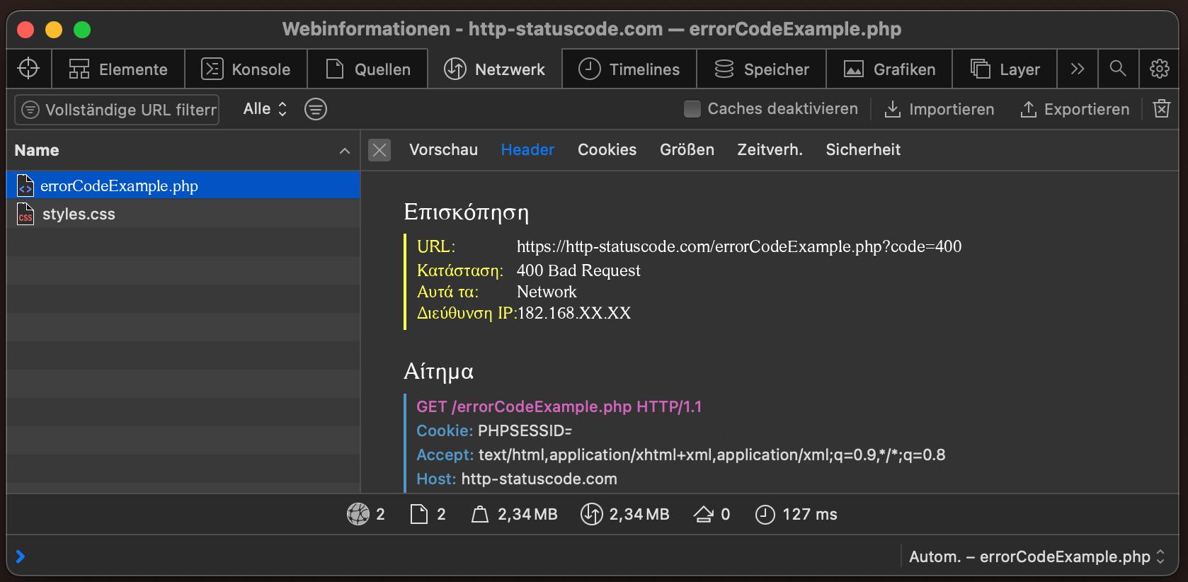Open the Sicherheit detail tab
Viewport: 1188px width, 582px height.
pyautogui.click(x=863, y=149)
